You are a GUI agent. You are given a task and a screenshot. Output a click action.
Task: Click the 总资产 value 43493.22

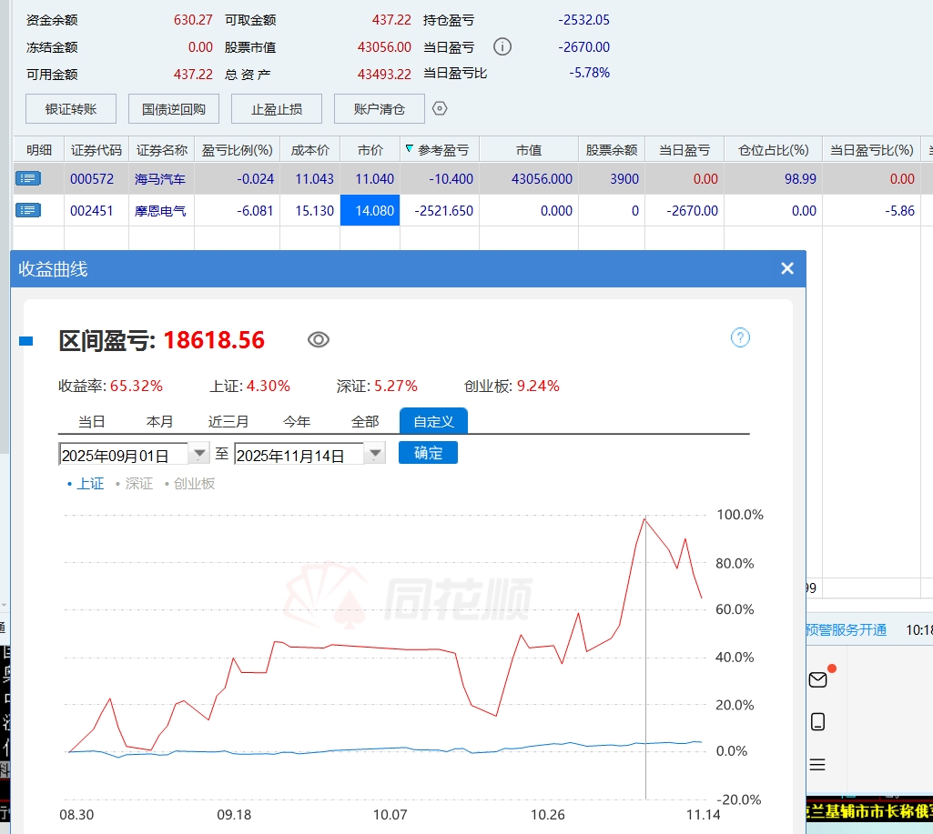(384, 75)
